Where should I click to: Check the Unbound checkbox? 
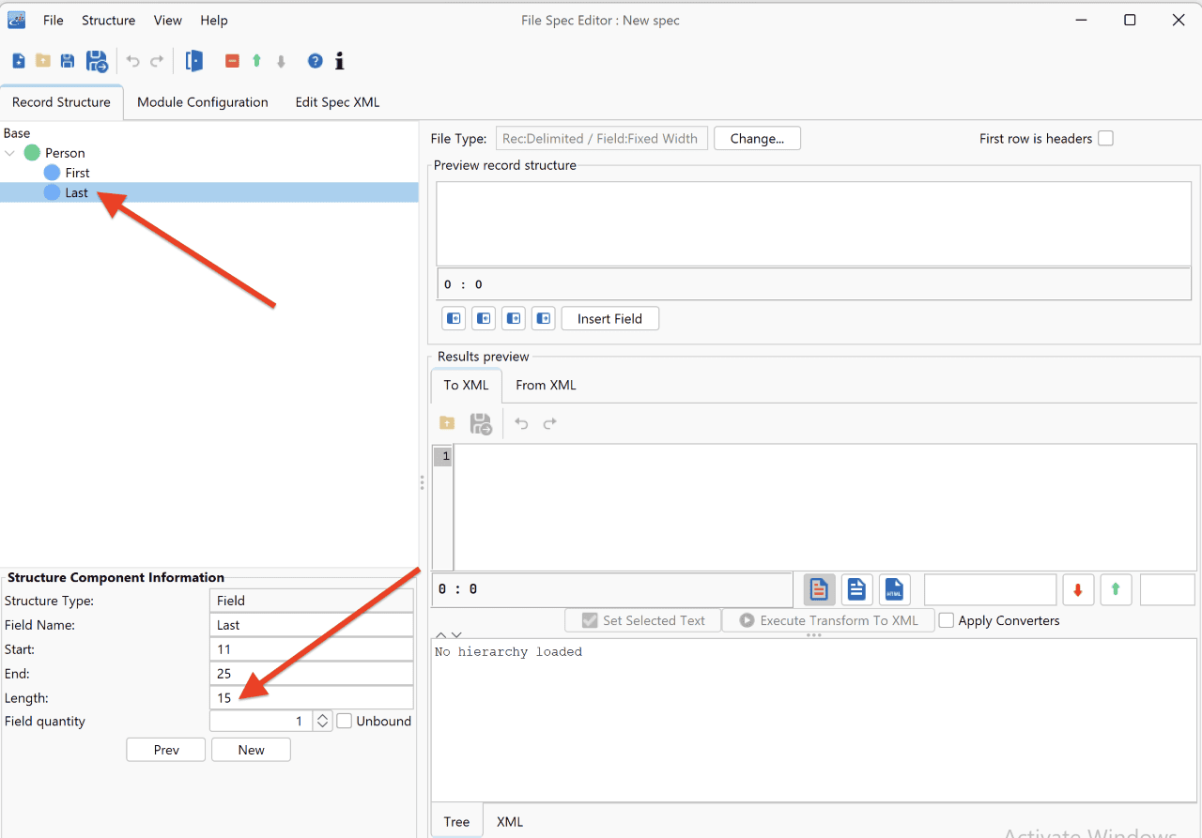[x=345, y=721]
